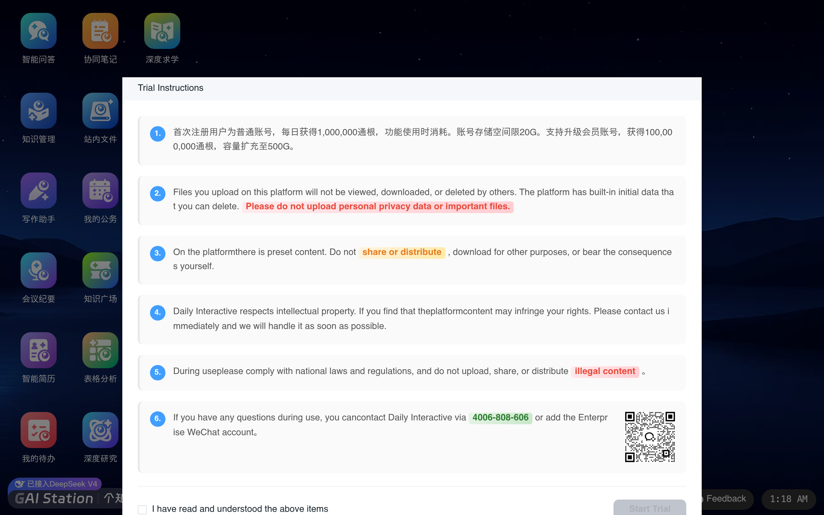
Task: Open the 知识广场 app icon
Action: (x=100, y=270)
